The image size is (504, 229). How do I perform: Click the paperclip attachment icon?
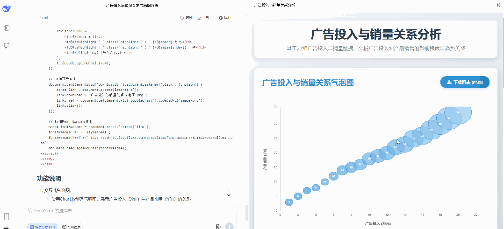[218, 226]
